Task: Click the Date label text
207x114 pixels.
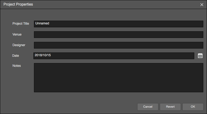Action: (16, 56)
